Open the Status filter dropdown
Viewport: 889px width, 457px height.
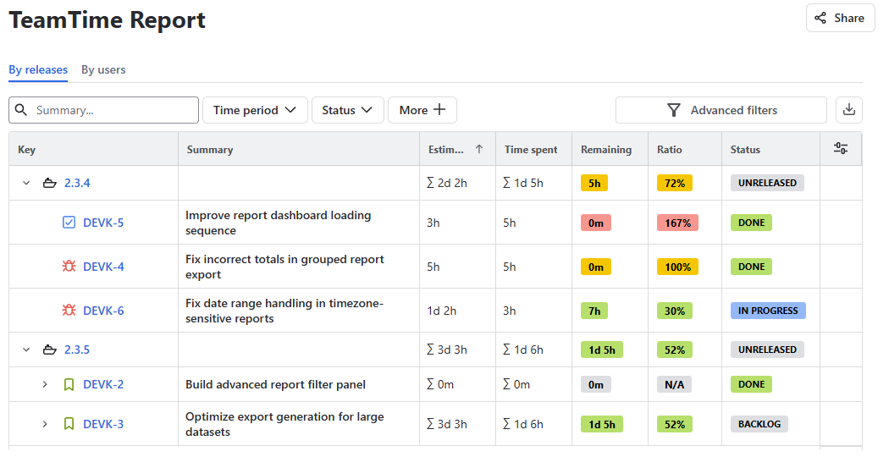[x=347, y=110]
